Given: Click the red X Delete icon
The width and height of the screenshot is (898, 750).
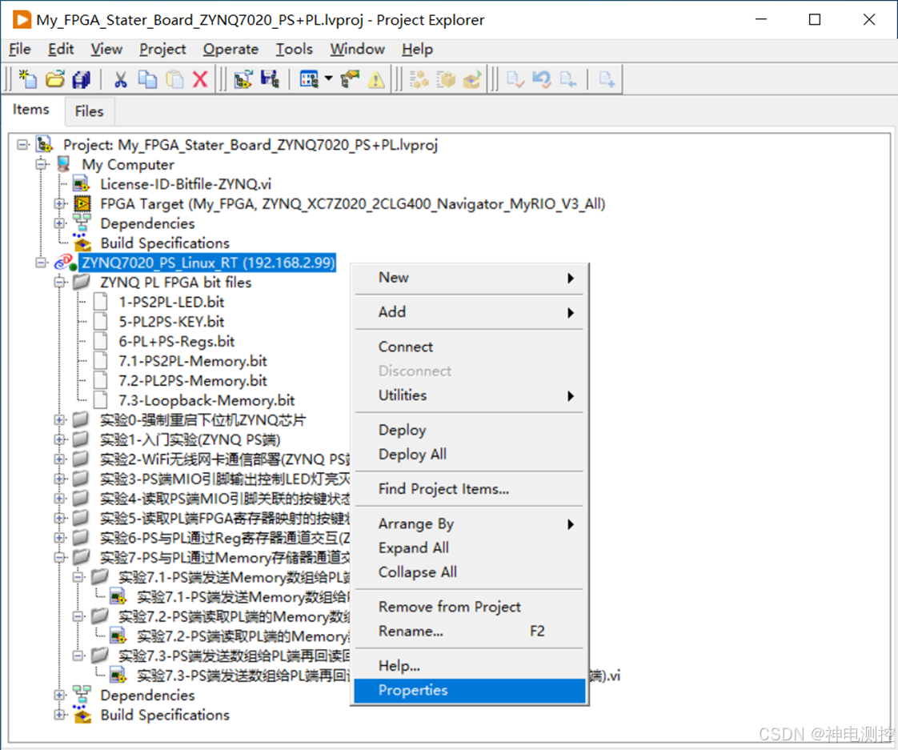Looking at the screenshot, I should pyautogui.click(x=200, y=79).
